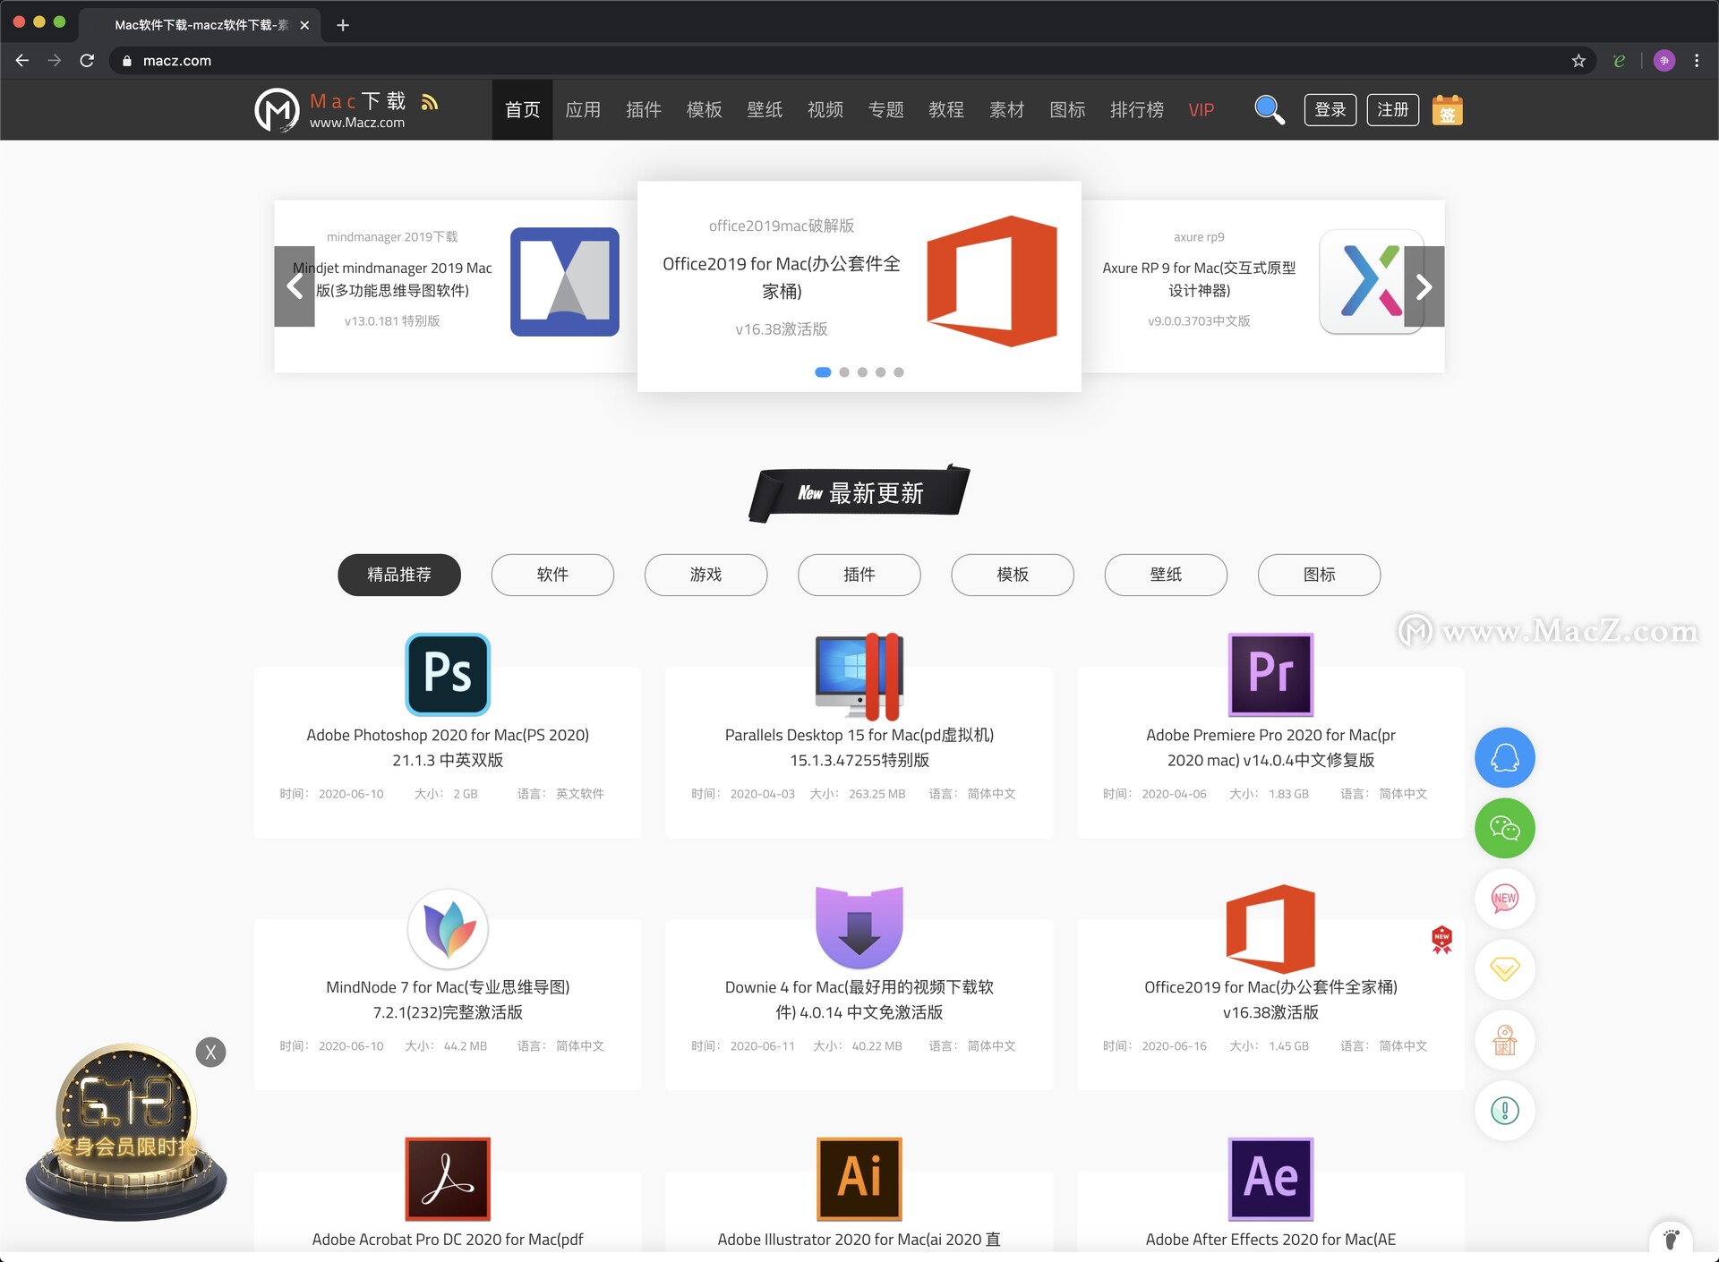Open the 插件 navigation menu item
Image resolution: width=1719 pixels, height=1262 pixels.
pyautogui.click(x=644, y=110)
